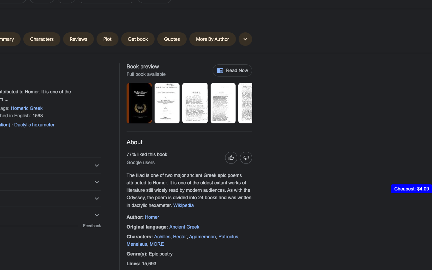432x270 pixels.
Task: Open the Reviews chip
Action: 78,39
